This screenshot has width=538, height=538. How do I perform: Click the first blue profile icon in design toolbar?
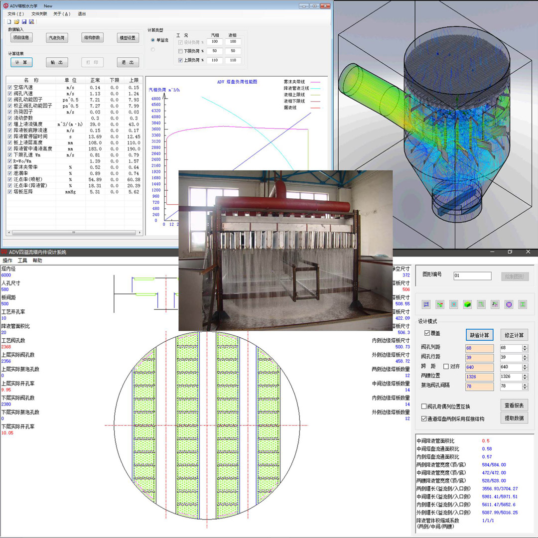[x=426, y=304]
